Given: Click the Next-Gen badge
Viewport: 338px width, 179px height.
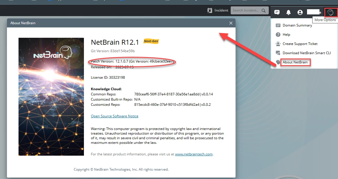Looking at the screenshot, I should click(151, 41).
